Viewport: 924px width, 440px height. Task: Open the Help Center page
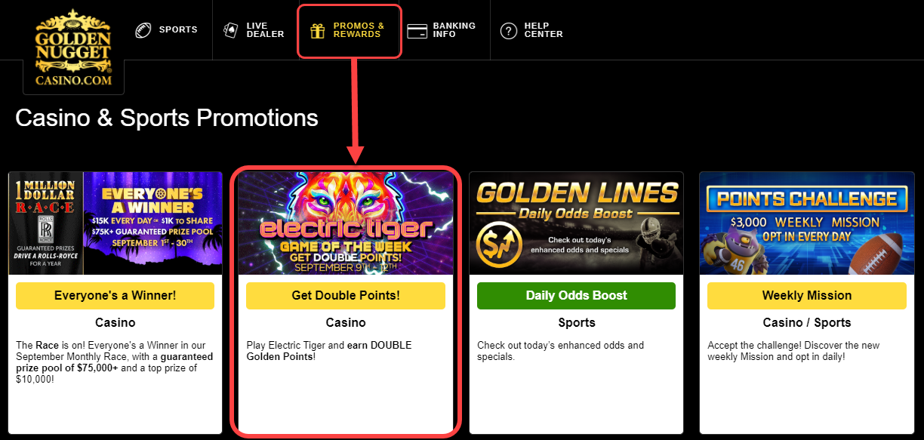click(x=543, y=30)
